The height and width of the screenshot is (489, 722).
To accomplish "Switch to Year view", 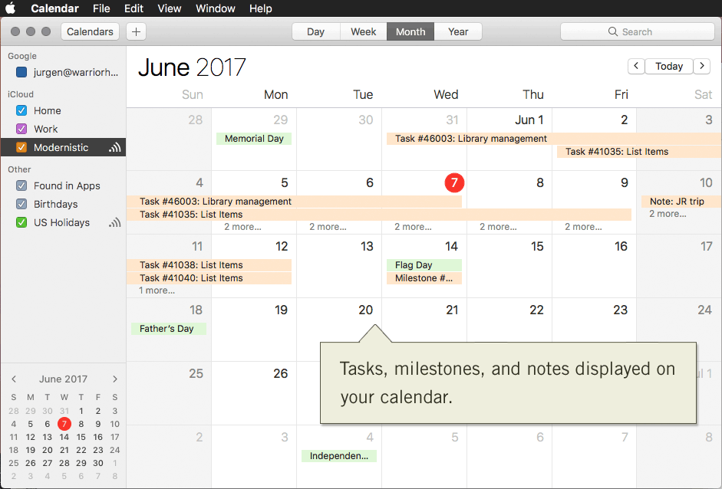I will click(458, 31).
